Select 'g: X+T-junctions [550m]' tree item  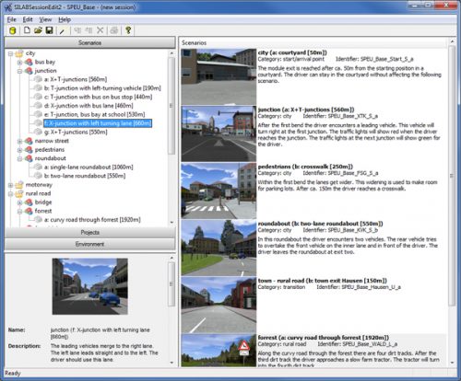point(76,133)
